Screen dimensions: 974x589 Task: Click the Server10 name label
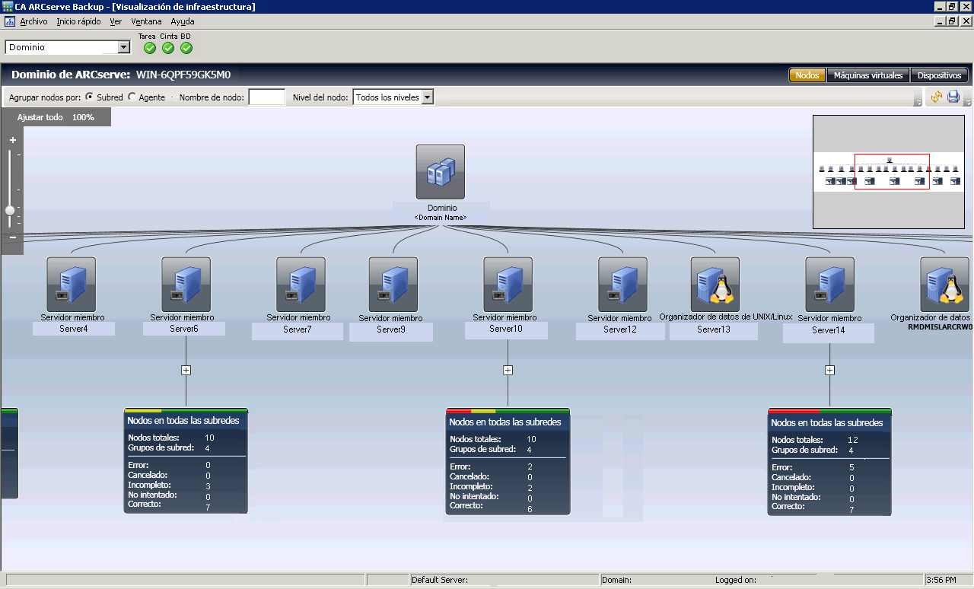(x=506, y=329)
